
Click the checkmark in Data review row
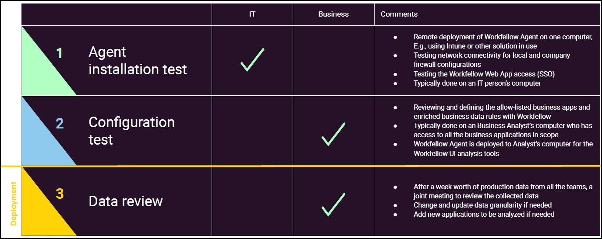pyautogui.click(x=333, y=204)
